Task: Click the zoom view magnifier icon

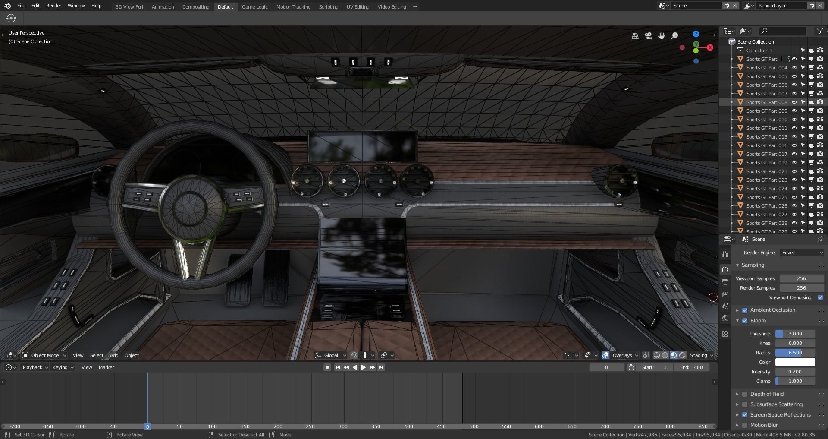Action: coord(675,36)
